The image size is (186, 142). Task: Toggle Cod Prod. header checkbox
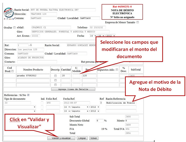click(x=13, y=71)
